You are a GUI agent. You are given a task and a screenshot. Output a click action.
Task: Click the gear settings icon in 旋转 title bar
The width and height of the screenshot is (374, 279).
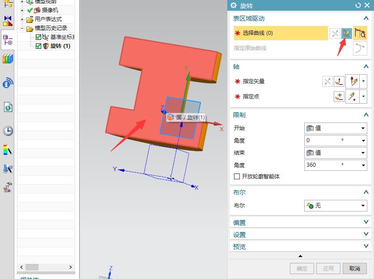[234, 5]
